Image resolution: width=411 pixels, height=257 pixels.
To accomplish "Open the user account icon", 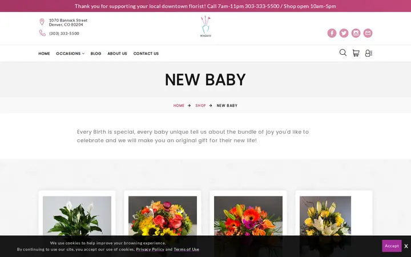I will [369, 53].
